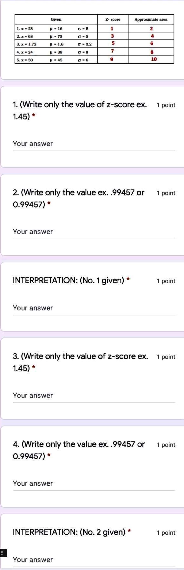Click the Approximate area column header
184x570 pixels.
click(x=150, y=19)
